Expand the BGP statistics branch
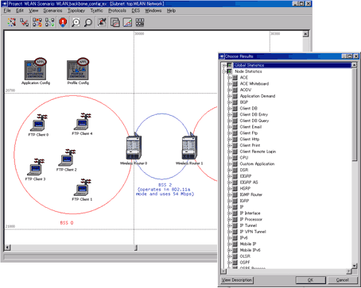Image resolution: width=361 pixels, height=288 pixels. (x=229, y=102)
